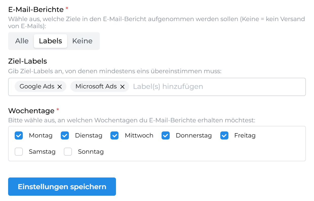The height and width of the screenshot is (201, 314).
Task: Click the Freitag label text
Action: [x=245, y=136]
